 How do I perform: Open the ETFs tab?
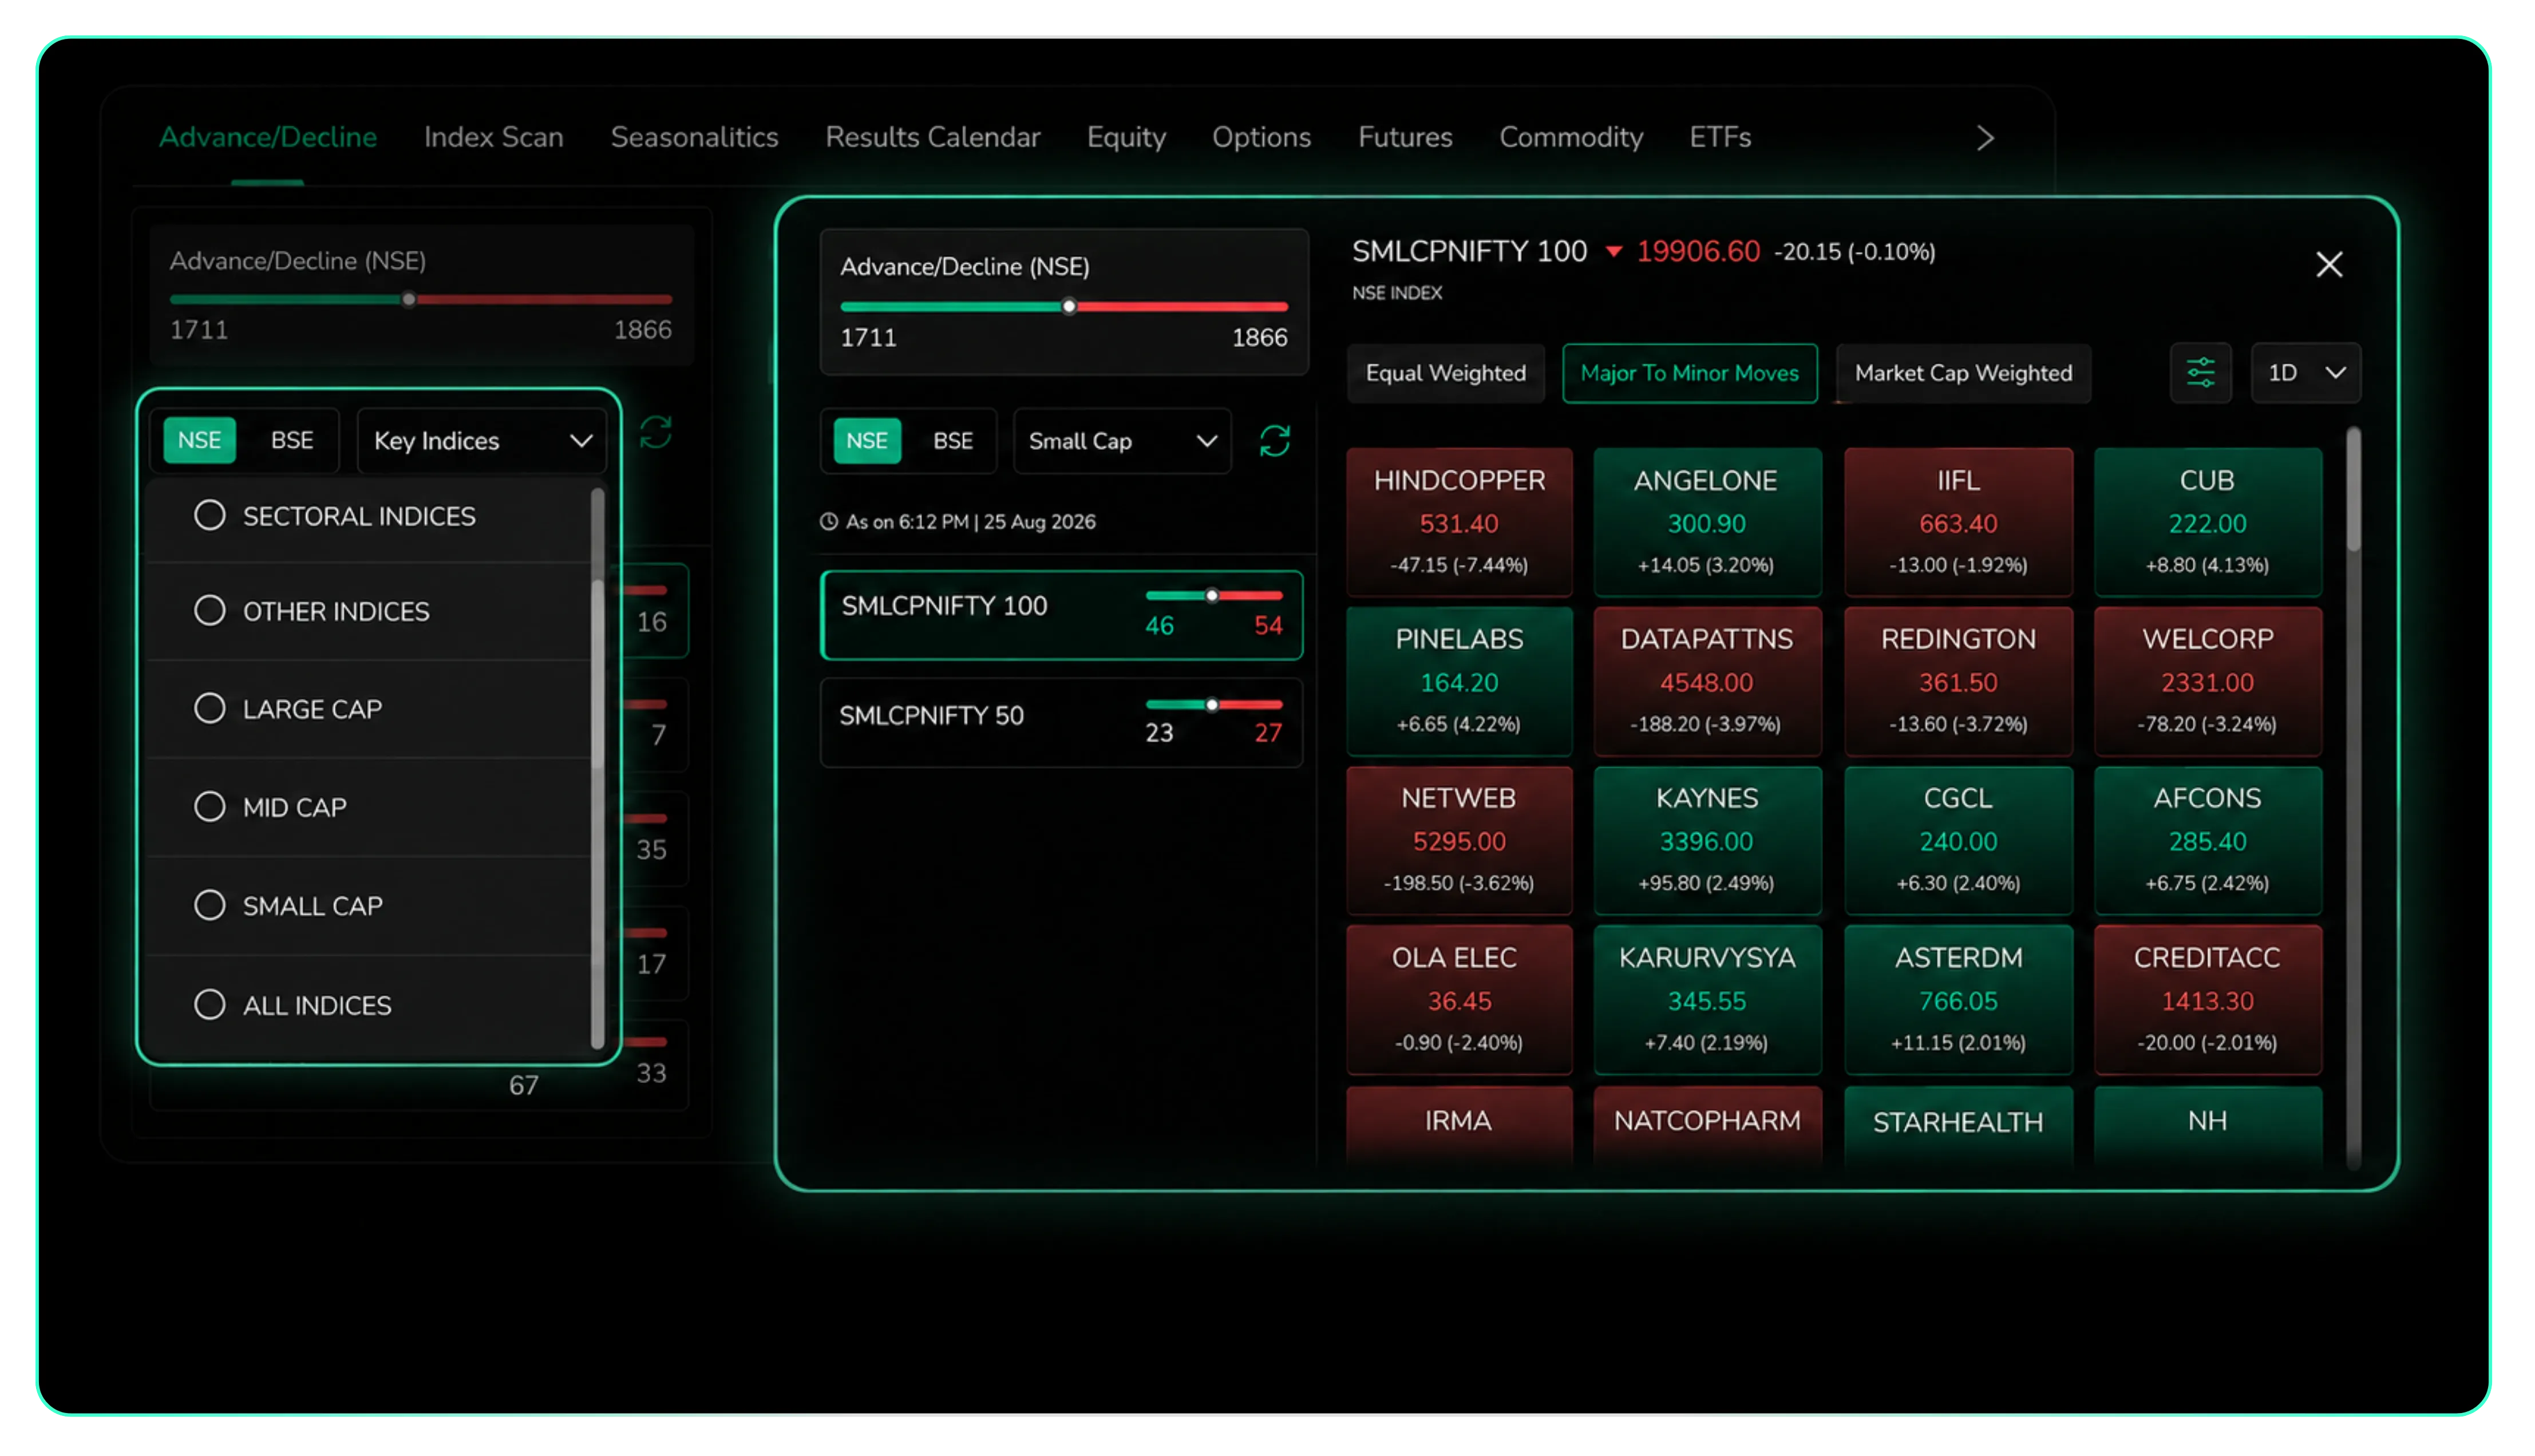(x=1719, y=137)
